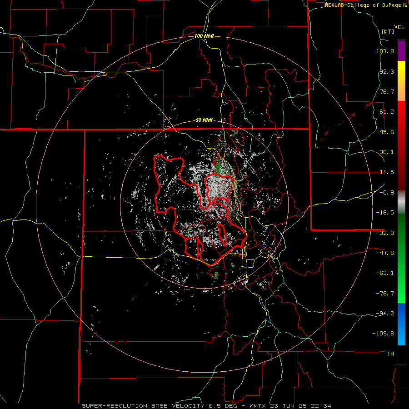Click the 14.5 value on velocity scale
The height and width of the screenshot is (409, 409).
[387, 172]
